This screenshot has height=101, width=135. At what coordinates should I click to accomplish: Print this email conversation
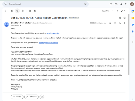click(120, 18)
